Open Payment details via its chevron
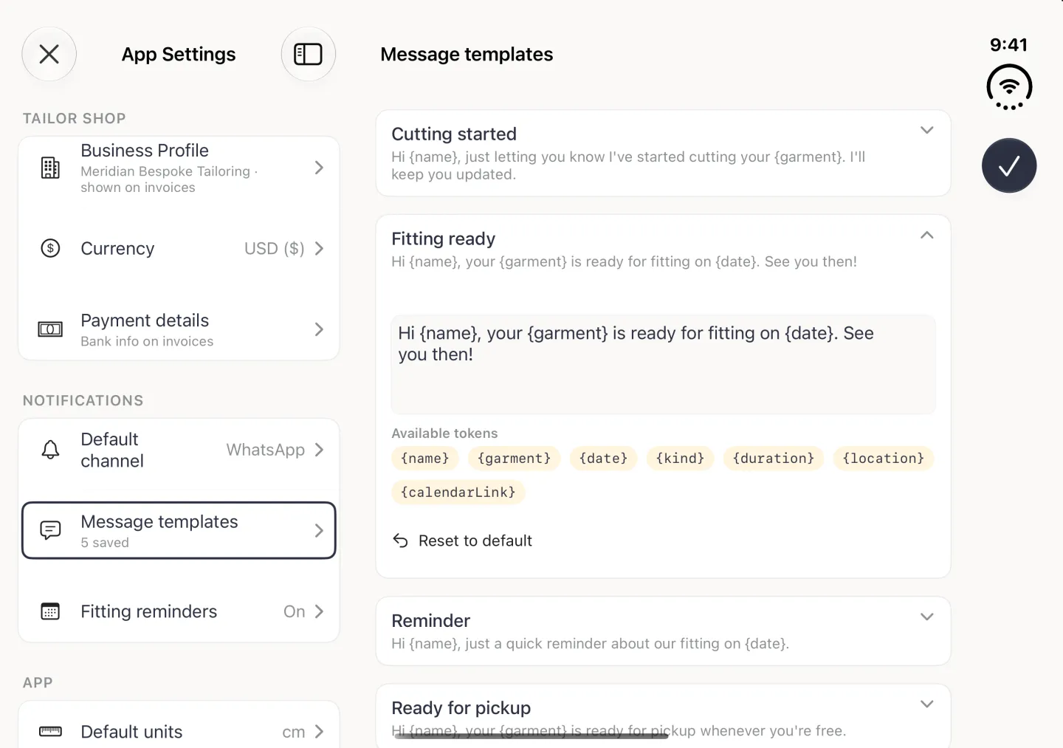Screen dimensions: 1063x748 319,329
